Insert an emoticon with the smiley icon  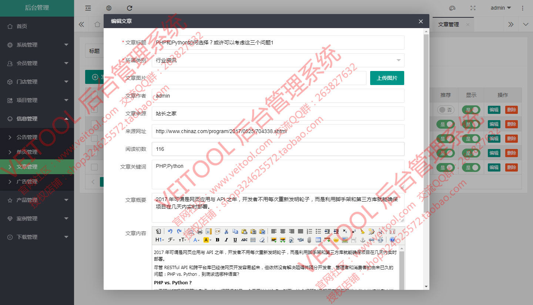tap(336, 240)
